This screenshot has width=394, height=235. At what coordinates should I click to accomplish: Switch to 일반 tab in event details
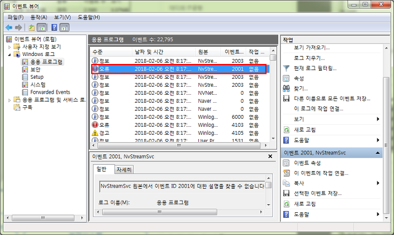(102, 169)
